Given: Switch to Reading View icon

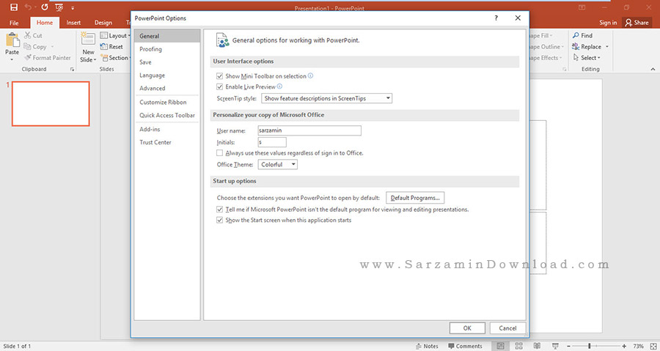Looking at the screenshot, I should (537, 346).
